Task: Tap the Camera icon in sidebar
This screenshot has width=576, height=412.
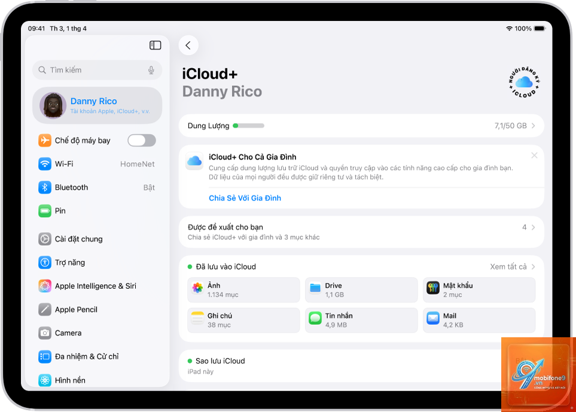Action: point(45,333)
